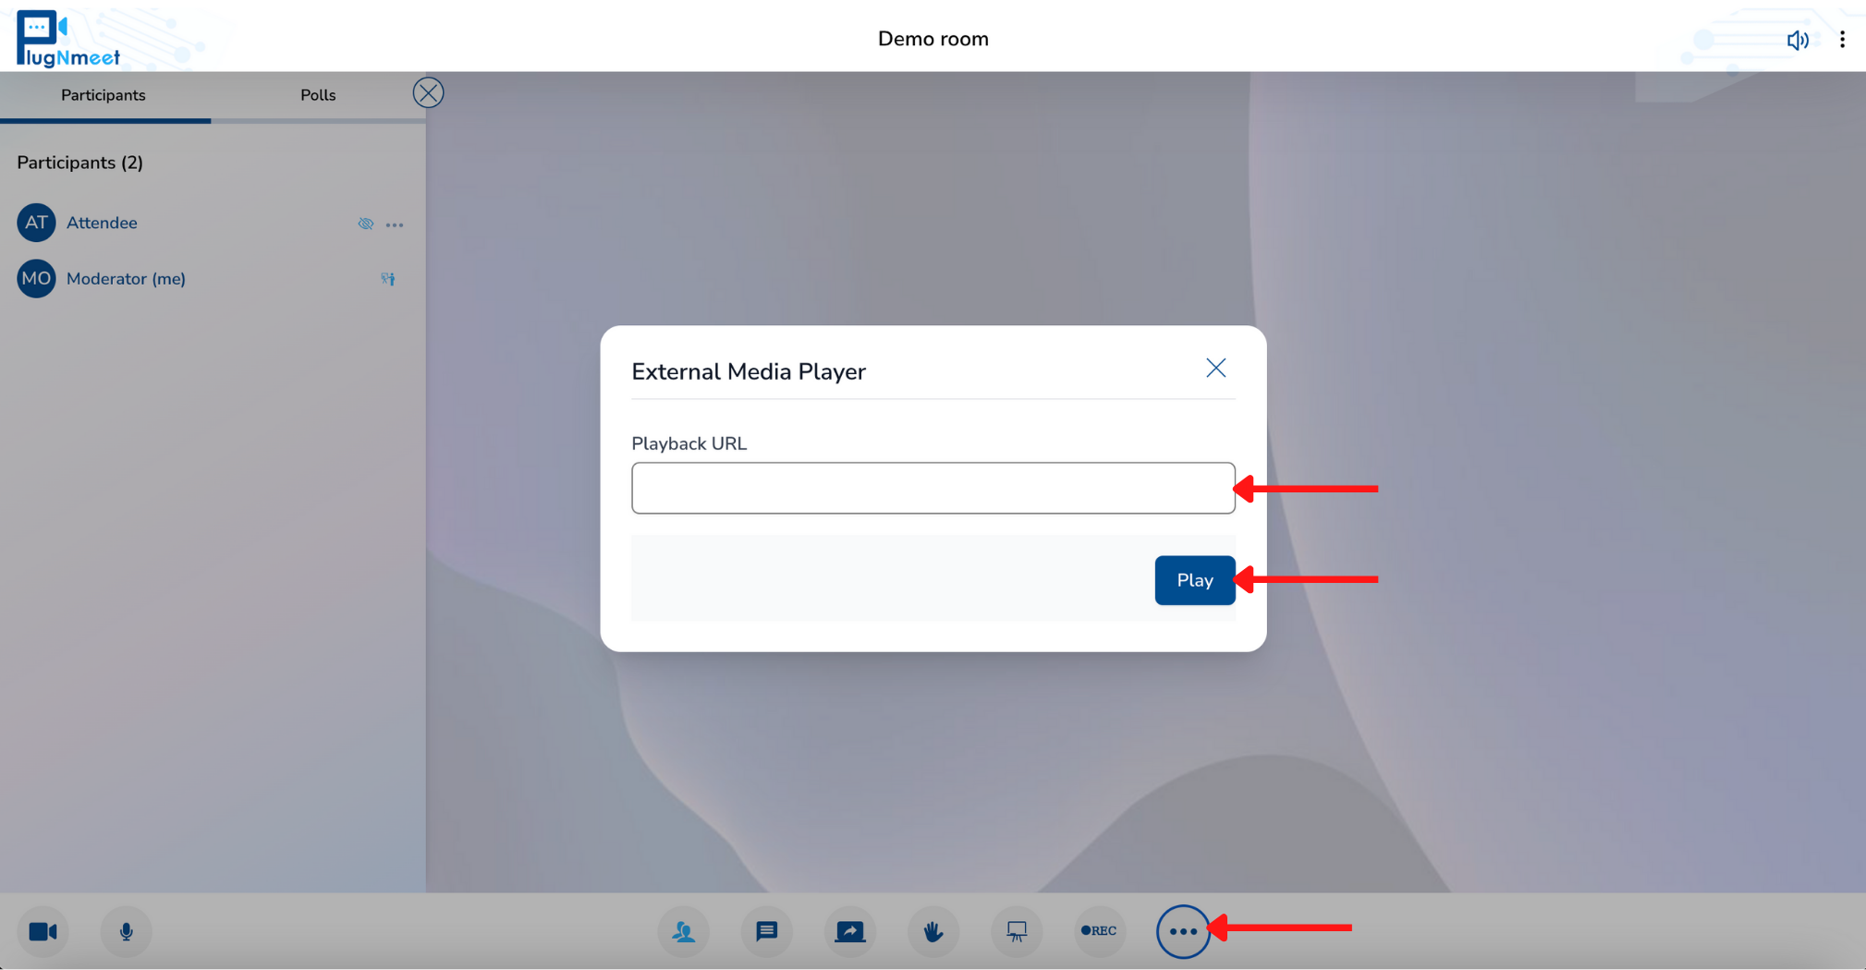
Task: Click the Participants (2) heading
Action: click(x=80, y=163)
